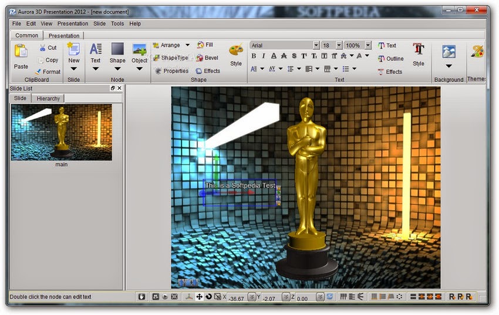Open the Presentation menu
499x315 pixels.
[x=73, y=23]
